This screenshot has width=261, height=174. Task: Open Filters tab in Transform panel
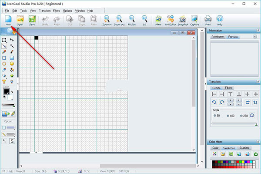pyautogui.click(x=228, y=88)
